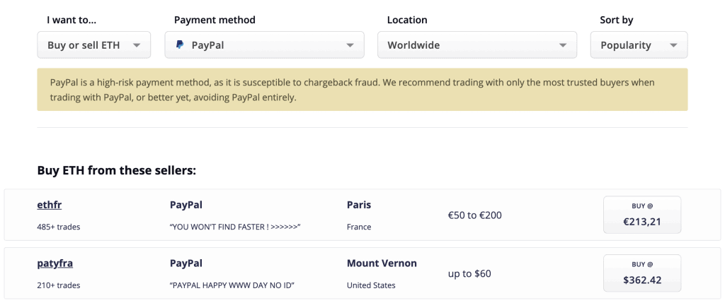This screenshot has width=725, height=303.
Task: Click the Payment method dropdown arrow
Action: pos(350,45)
